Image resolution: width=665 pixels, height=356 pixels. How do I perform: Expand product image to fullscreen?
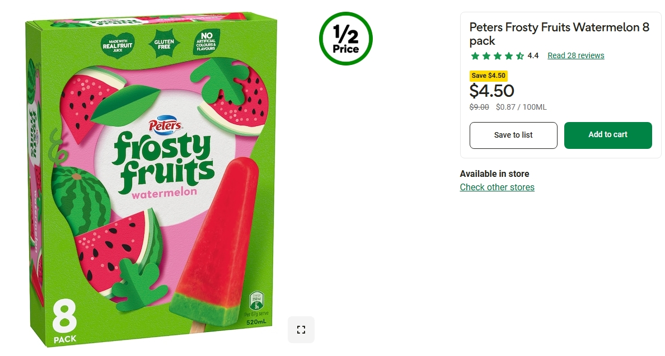point(301,330)
